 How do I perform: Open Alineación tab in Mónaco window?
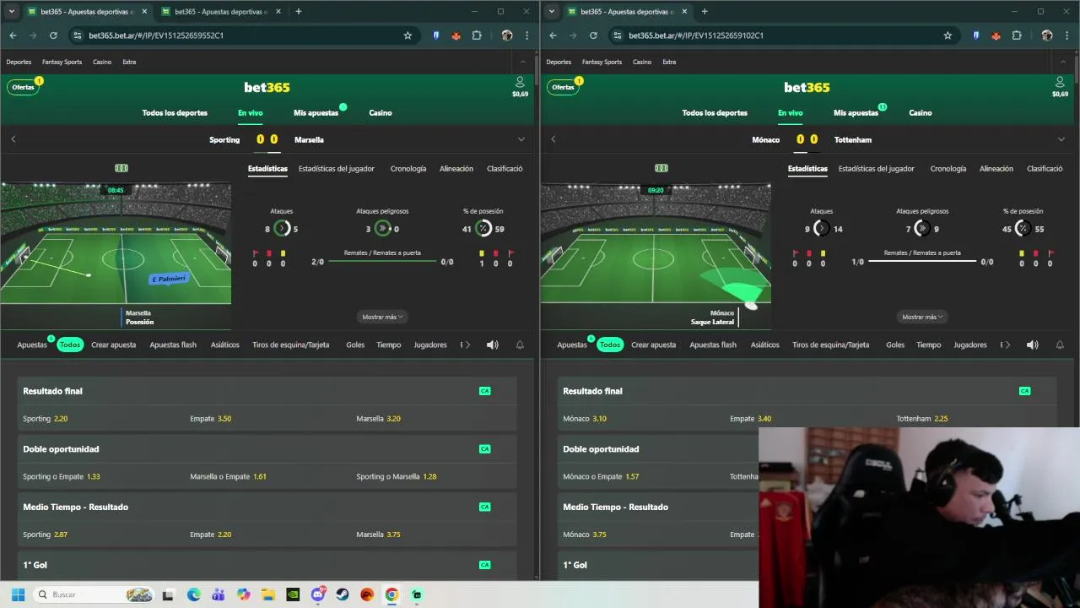(996, 168)
